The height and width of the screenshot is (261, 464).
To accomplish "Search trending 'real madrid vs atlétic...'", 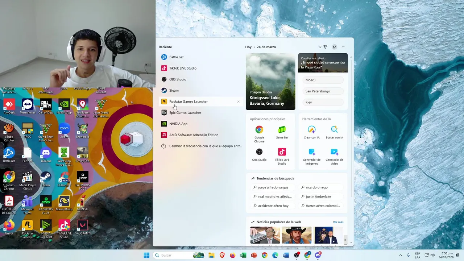I will click(273, 196).
